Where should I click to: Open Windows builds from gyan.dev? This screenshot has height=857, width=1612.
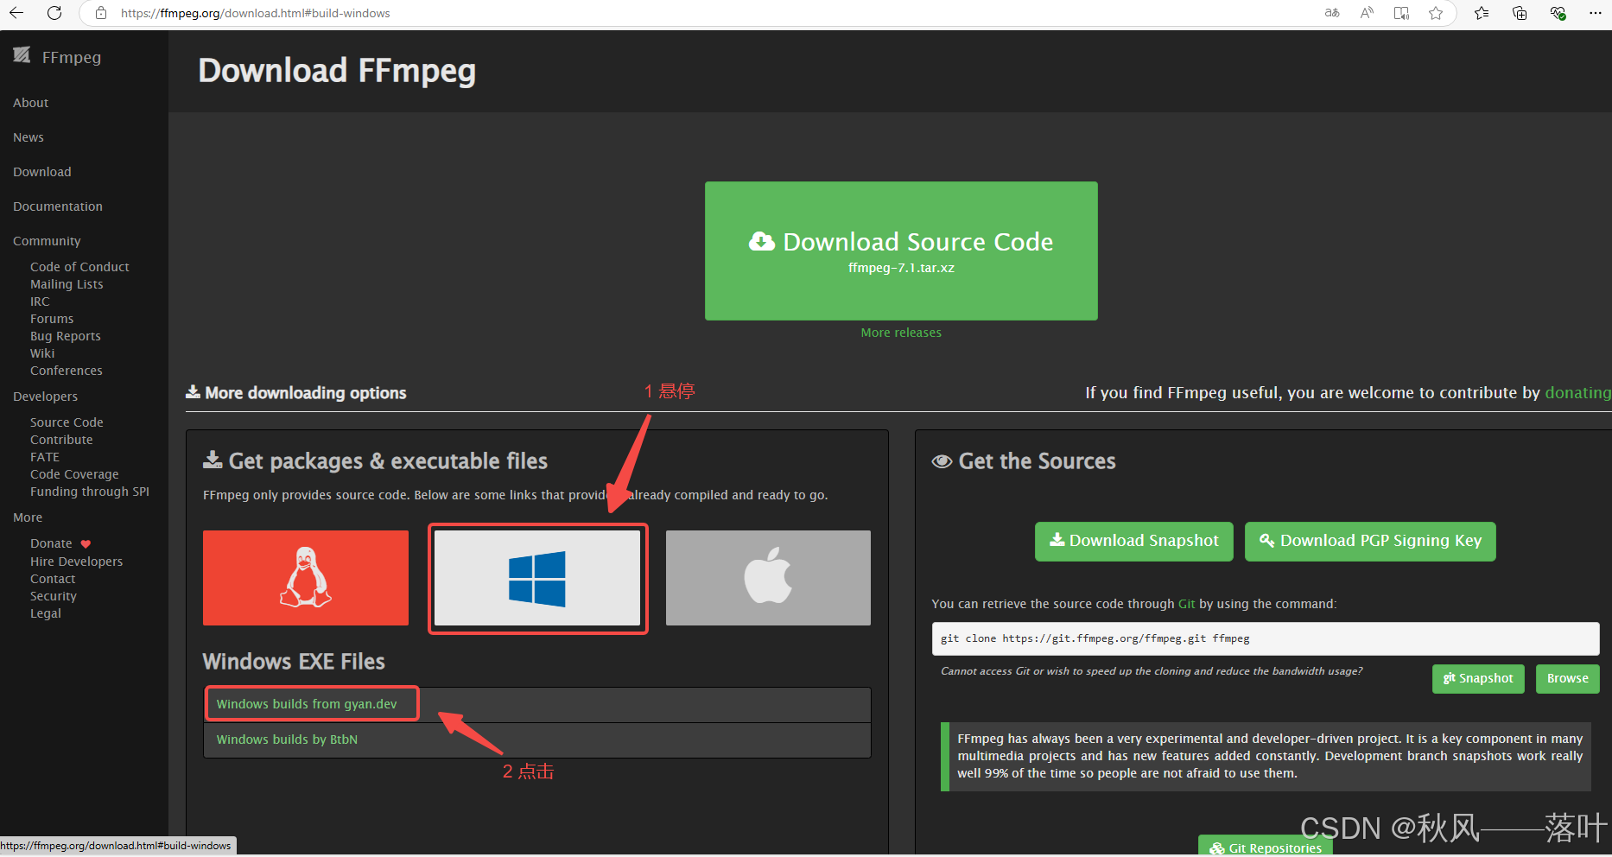[x=307, y=704]
